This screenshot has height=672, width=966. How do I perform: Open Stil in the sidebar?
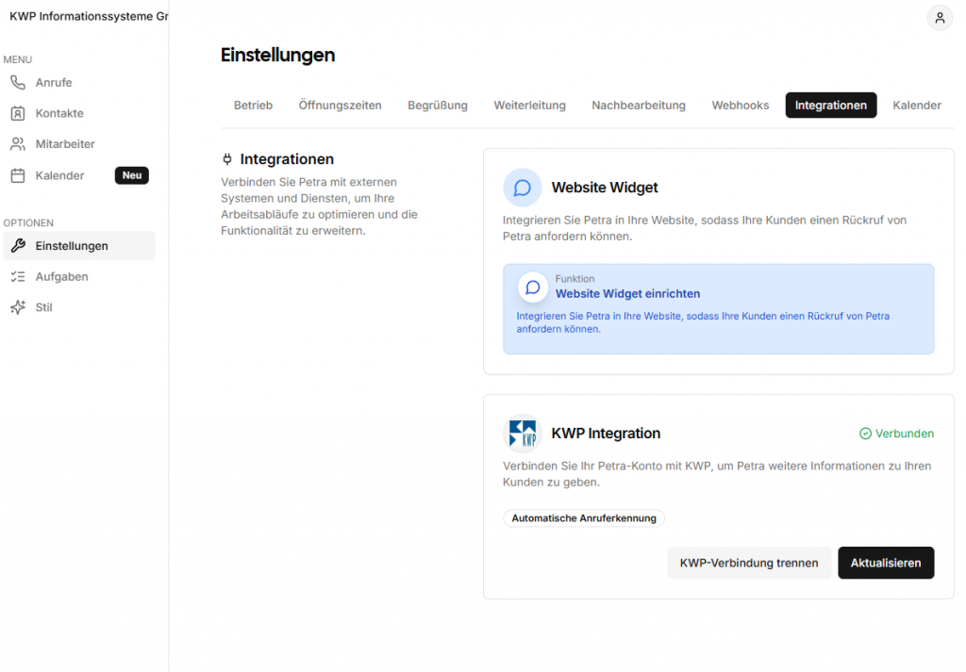coord(79,307)
